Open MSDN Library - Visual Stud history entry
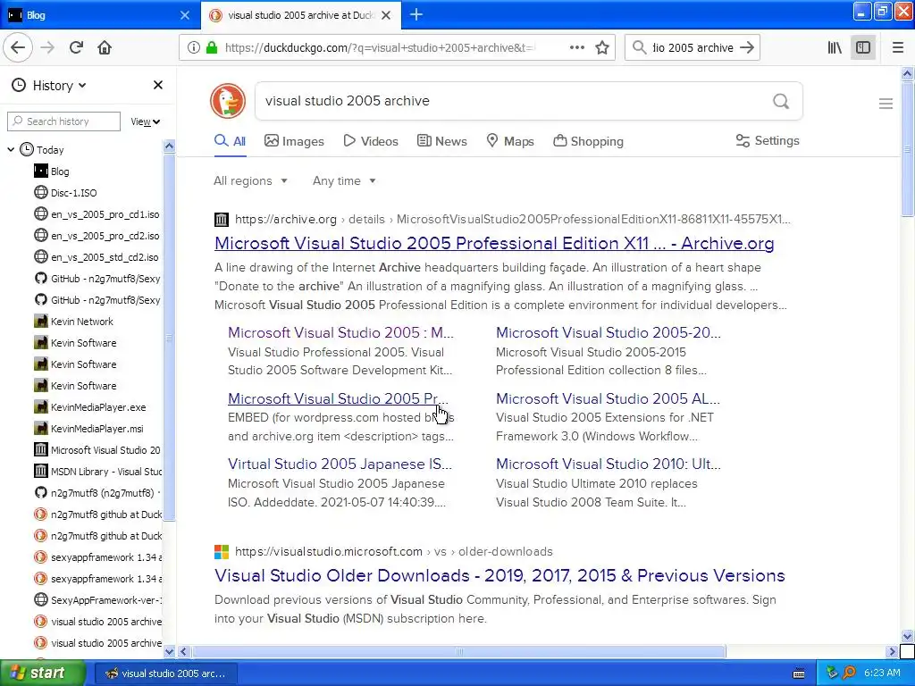Screen dimensions: 915x686 (x=97, y=472)
